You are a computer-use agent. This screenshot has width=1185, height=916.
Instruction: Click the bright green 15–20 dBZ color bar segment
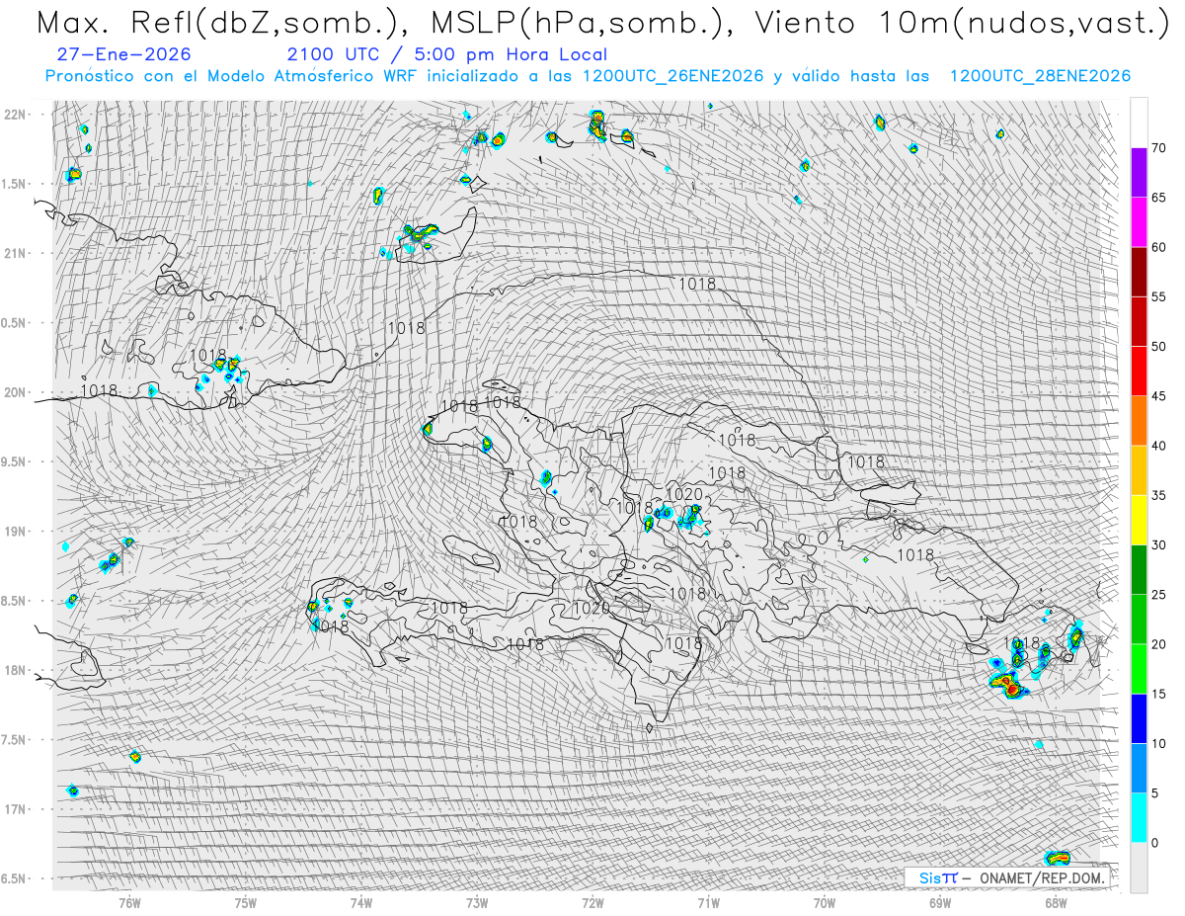1140,669
